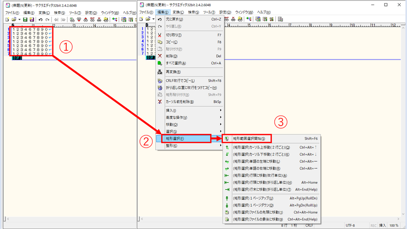407x229 pixels.
Task: Choose コピー(C) in Edit menu
Action: (x=189, y=42)
